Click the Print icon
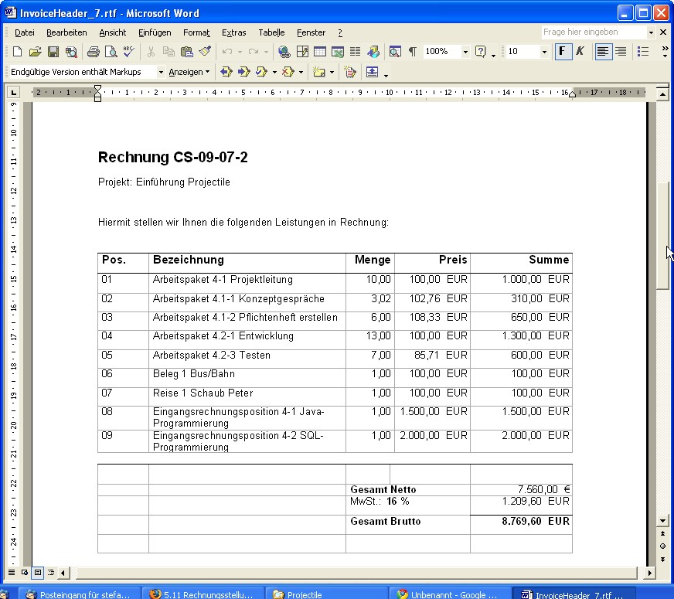Viewport: 674px width, 599px height. pyautogui.click(x=93, y=52)
